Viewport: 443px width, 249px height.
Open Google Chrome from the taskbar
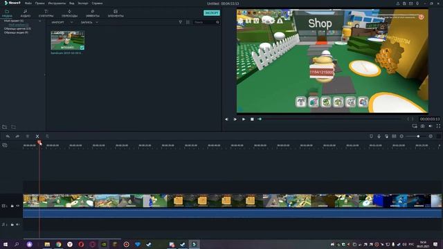pos(58,244)
